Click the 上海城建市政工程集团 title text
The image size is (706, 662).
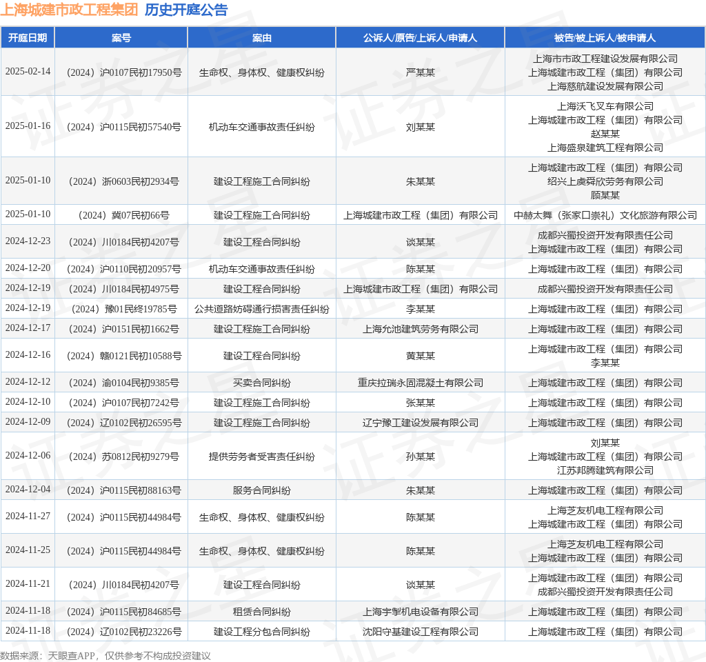[x=70, y=10]
